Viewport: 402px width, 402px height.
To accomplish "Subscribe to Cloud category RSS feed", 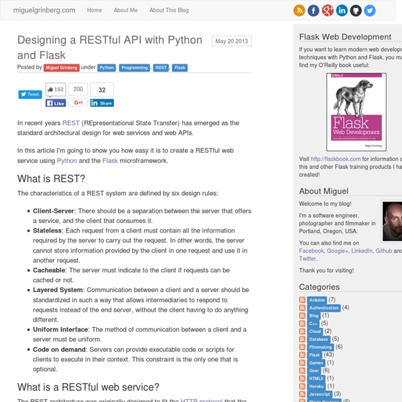I will pos(302,331).
